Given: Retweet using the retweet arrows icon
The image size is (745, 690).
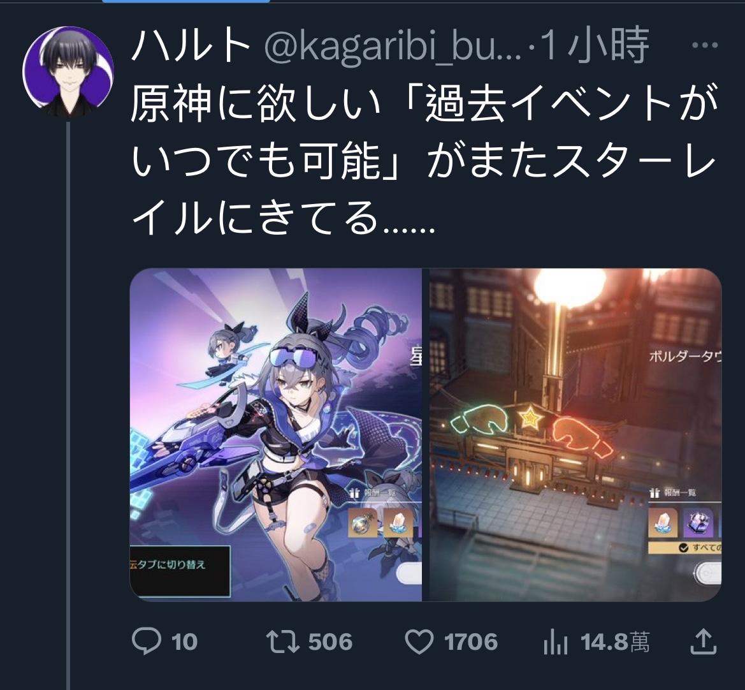Looking at the screenshot, I should pyautogui.click(x=282, y=641).
